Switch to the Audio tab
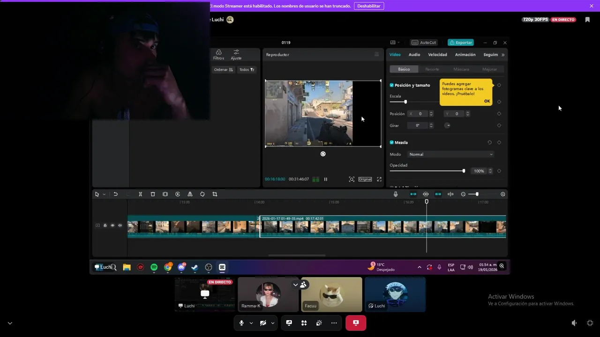The image size is (600, 337). (x=414, y=55)
